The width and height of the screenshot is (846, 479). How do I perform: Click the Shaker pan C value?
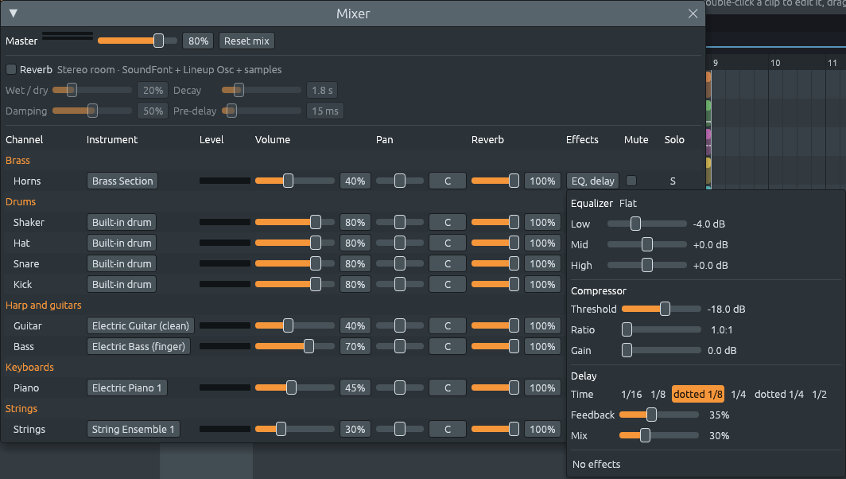coord(448,223)
